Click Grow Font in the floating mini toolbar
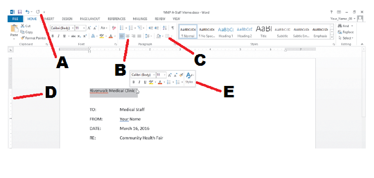Image resolution: width=374 pixels, height=178 pixels. pyautogui.click(x=170, y=75)
